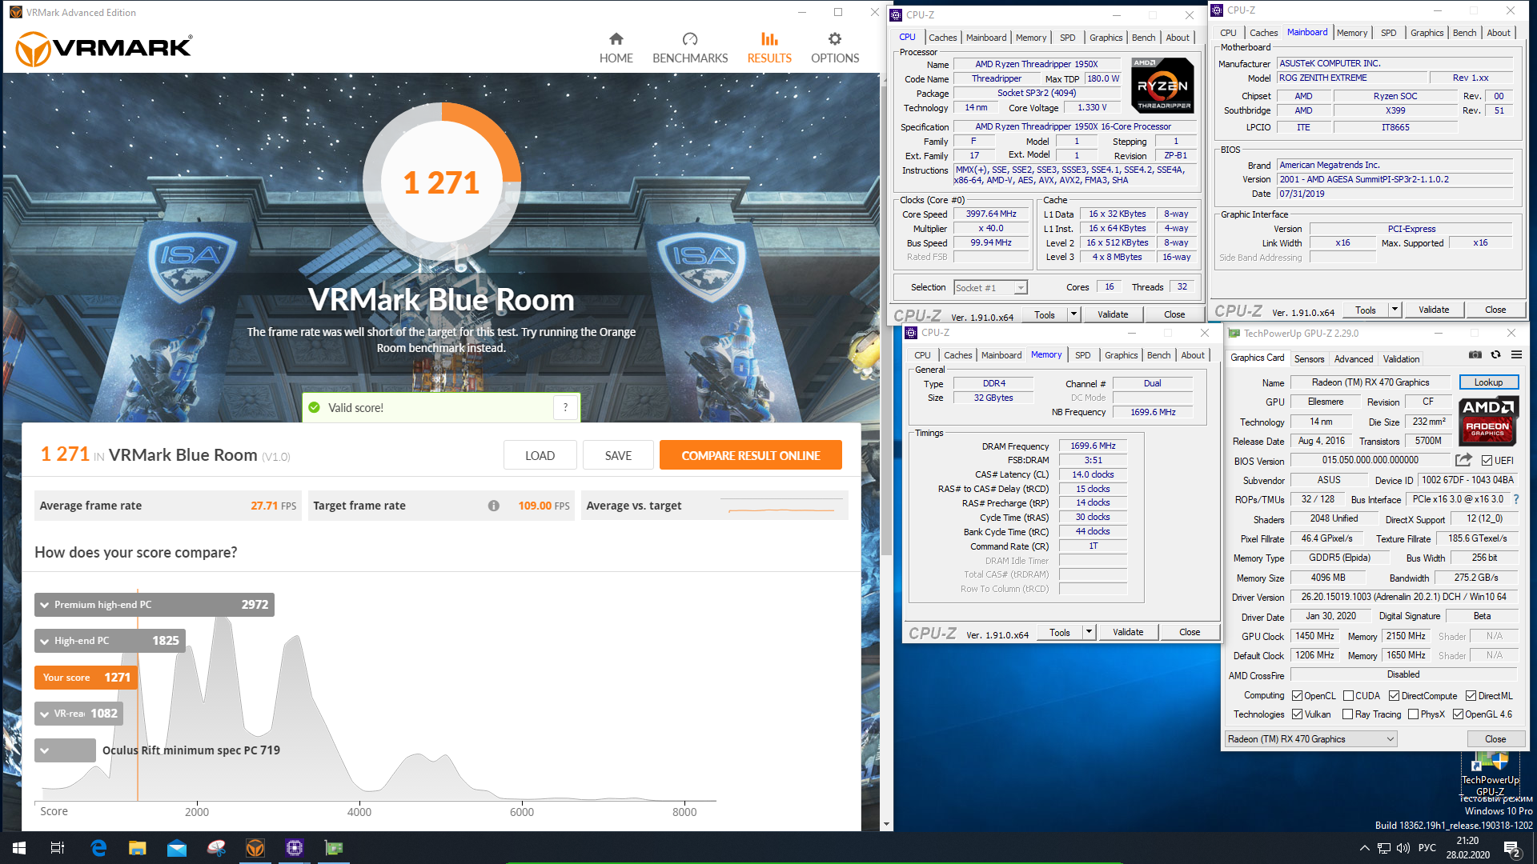Open VRMark Options gear
The image size is (1537, 864).
pos(835,48)
